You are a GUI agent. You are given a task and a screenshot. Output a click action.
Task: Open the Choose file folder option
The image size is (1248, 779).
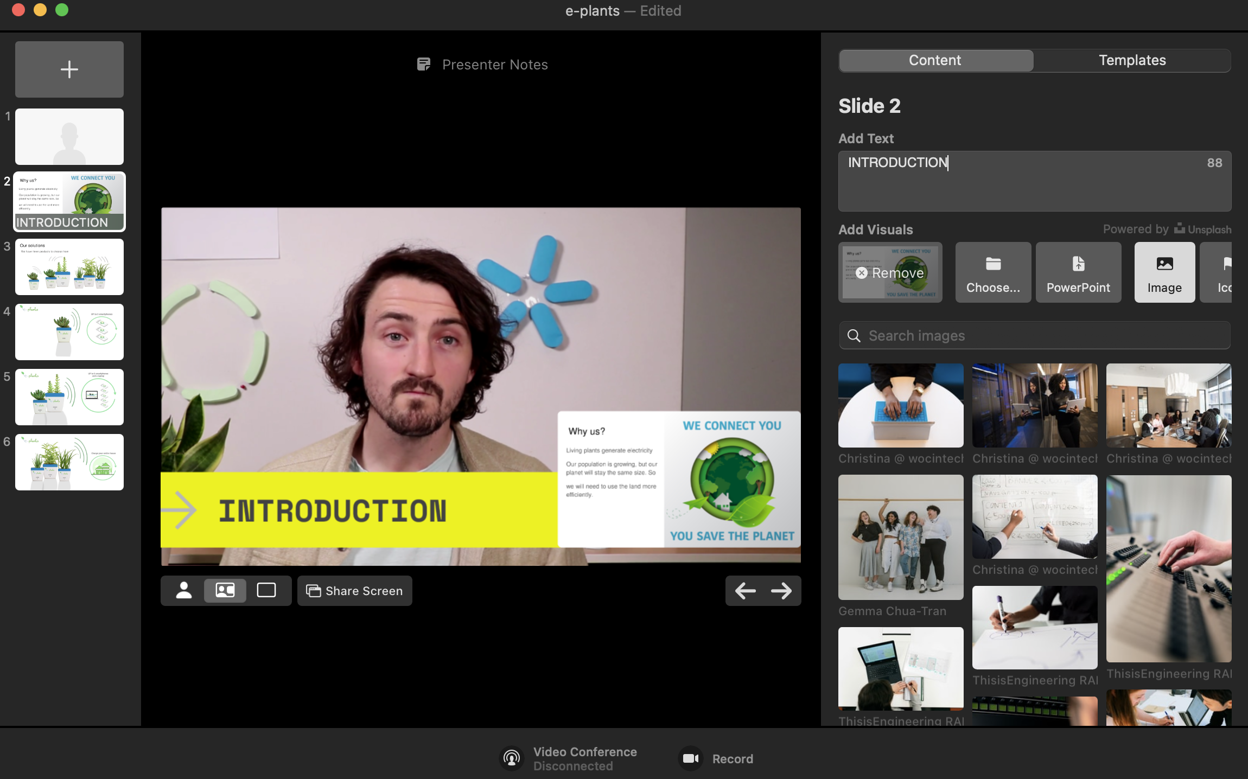[x=993, y=272]
